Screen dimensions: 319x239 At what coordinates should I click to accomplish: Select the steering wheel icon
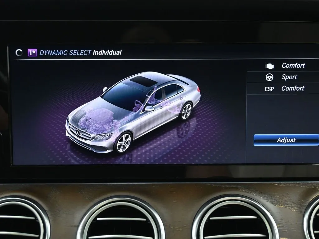(x=269, y=77)
